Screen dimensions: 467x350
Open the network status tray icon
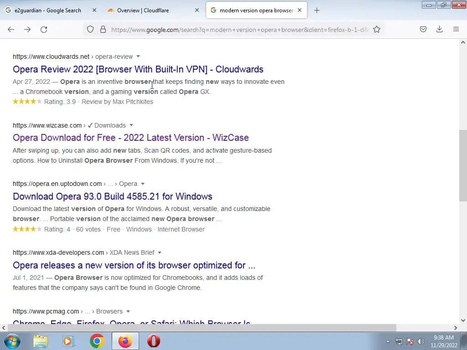399,341
